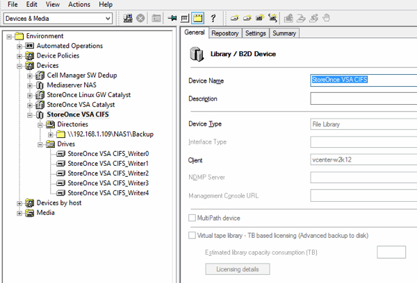
Task: Click the grayed properties window toolbar icon
Action: click(x=156, y=18)
